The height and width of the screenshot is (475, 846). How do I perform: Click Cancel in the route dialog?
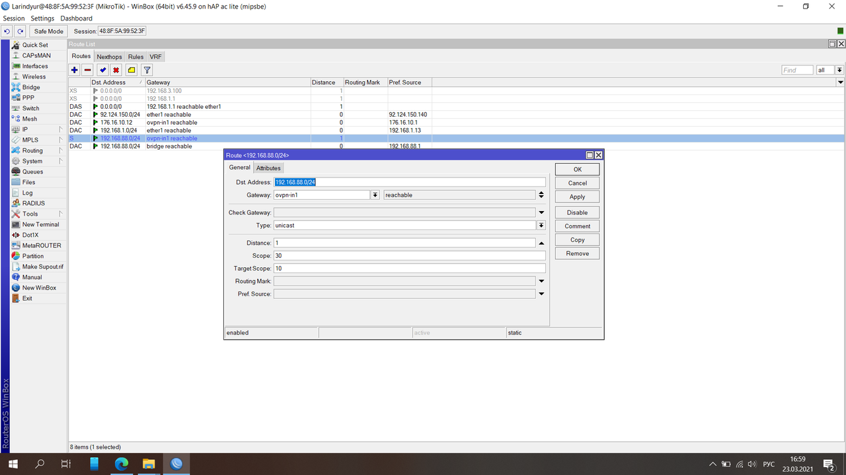[578, 183]
